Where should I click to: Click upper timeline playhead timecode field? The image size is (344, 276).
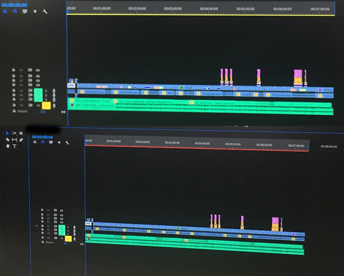pos(15,5)
